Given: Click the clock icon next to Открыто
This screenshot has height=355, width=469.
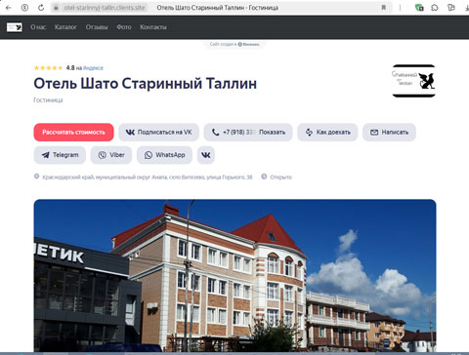Looking at the screenshot, I should [x=264, y=177].
